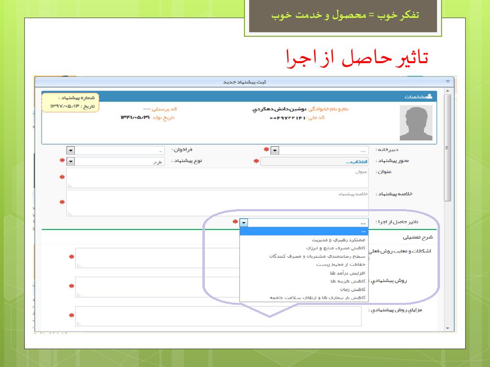Select حفاظت از محیط زیست option

pyautogui.click(x=304, y=265)
